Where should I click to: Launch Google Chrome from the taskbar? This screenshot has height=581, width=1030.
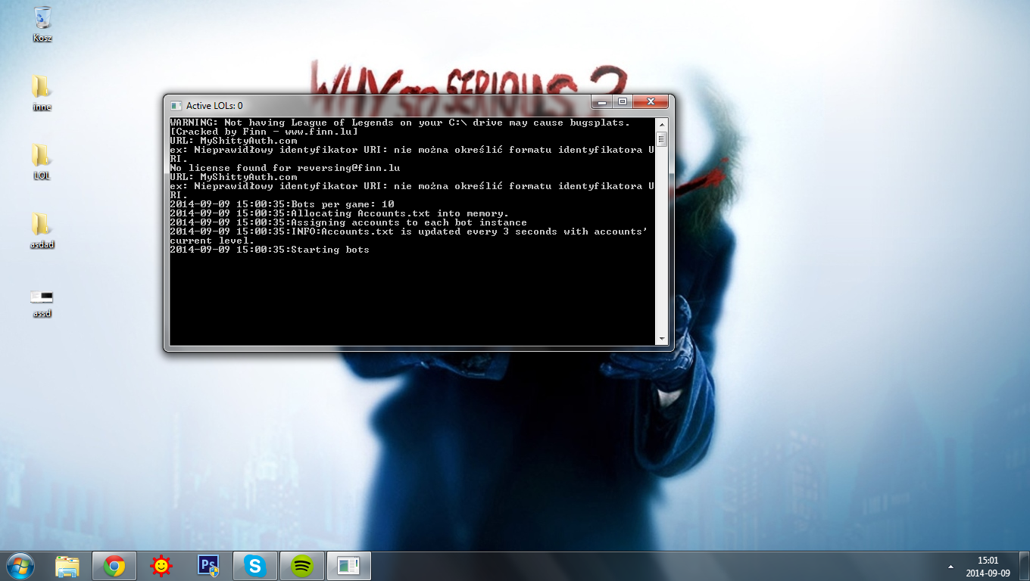click(x=114, y=566)
